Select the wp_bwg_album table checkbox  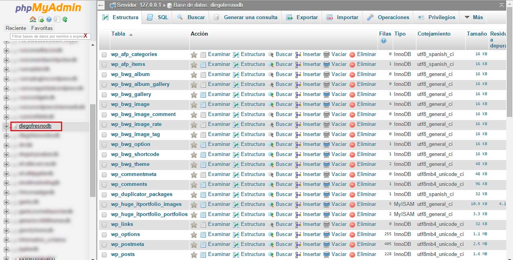click(104, 74)
